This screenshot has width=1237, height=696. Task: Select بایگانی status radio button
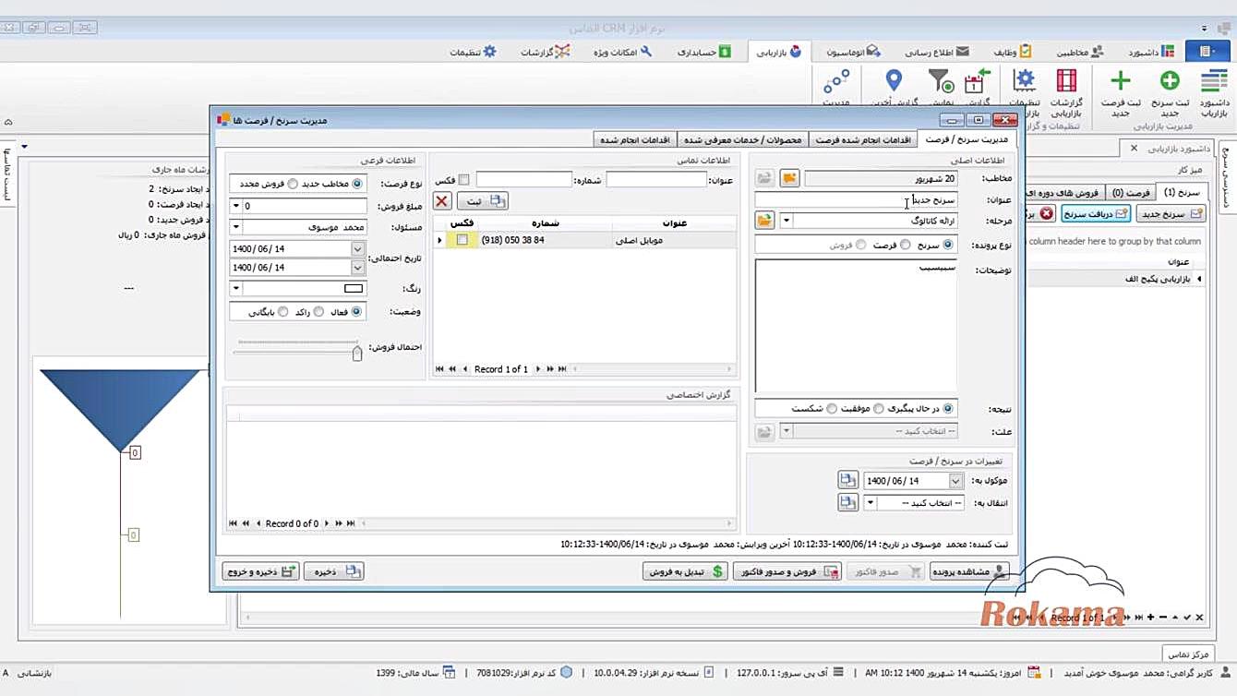(x=282, y=312)
